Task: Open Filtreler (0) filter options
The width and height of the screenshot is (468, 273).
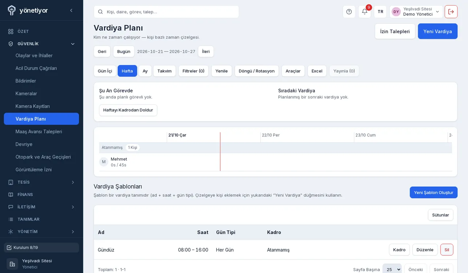Action: 193,71
